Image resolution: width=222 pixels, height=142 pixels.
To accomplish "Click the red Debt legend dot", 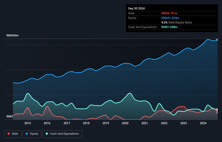I will pos(9,134).
